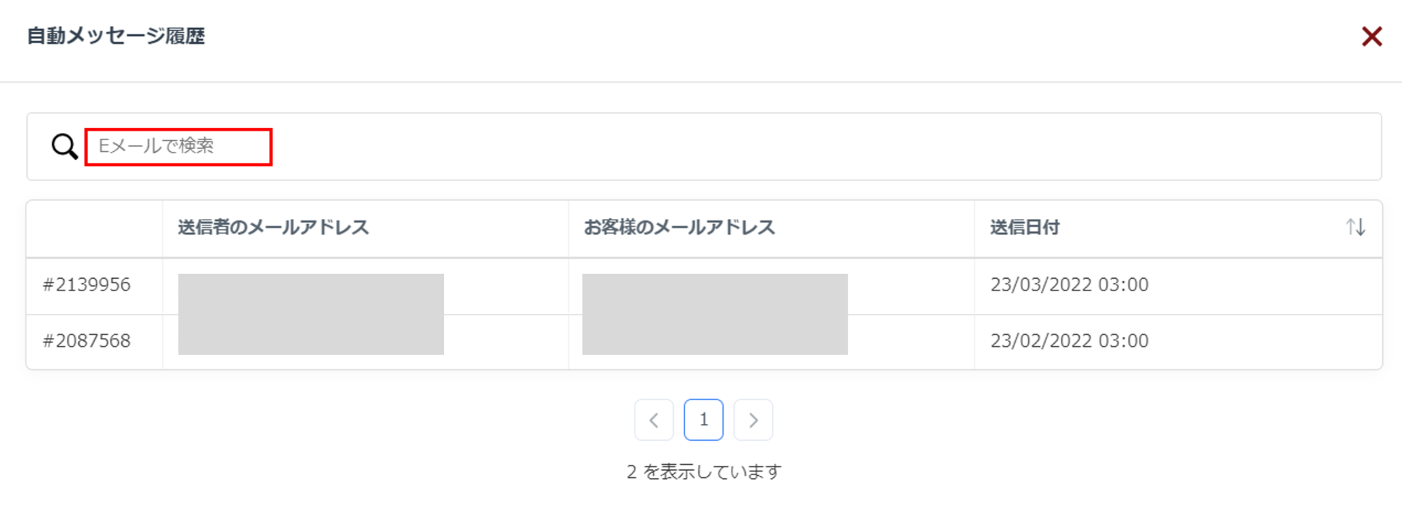
Task: Click the magnifying glass search icon
Action: [x=64, y=147]
